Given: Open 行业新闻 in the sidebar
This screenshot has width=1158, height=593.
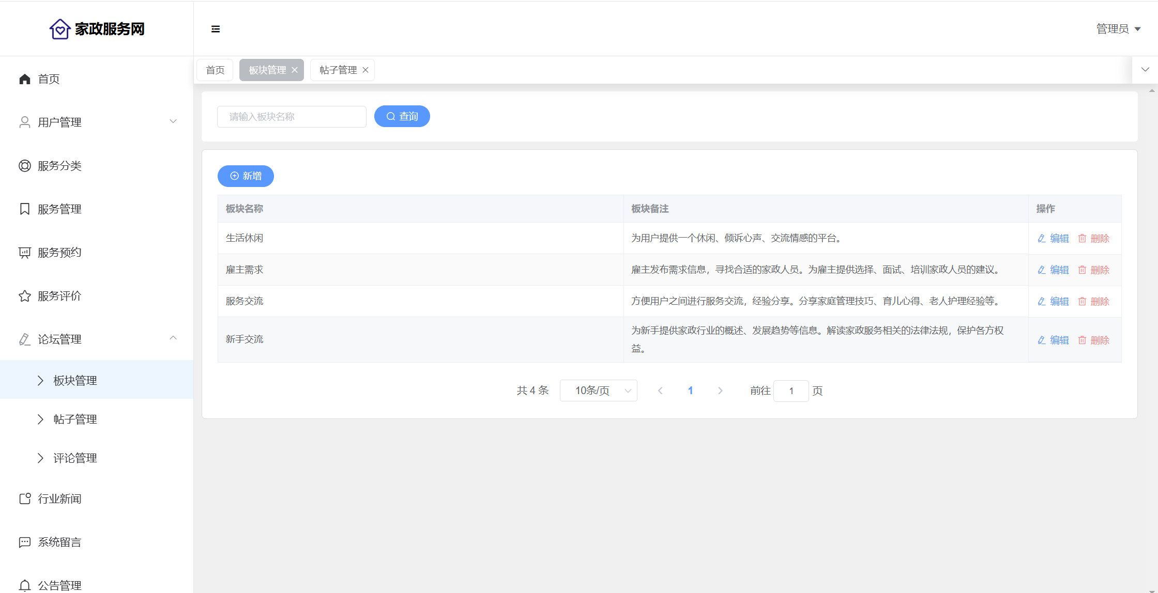Looking at the screenshot, I should pyautogui.click(x=59, y=498).
